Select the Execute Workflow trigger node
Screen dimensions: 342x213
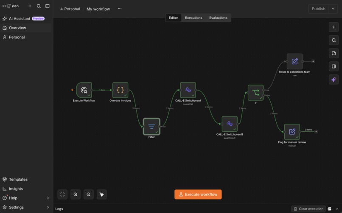(x=84, y=90)
